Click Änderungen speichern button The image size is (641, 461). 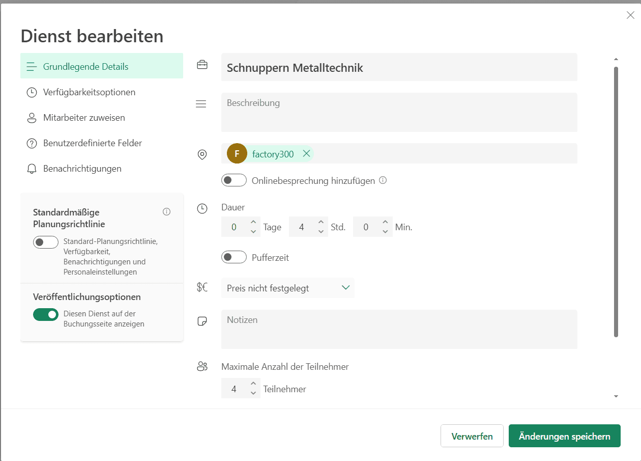click(564, 437)
